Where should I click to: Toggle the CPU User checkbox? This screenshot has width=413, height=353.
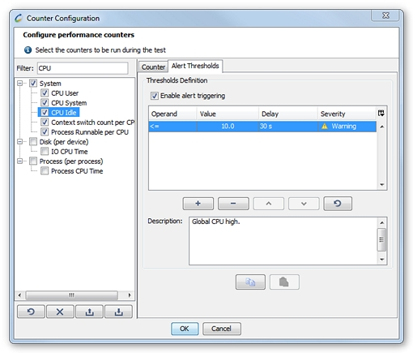coord(45,93)
